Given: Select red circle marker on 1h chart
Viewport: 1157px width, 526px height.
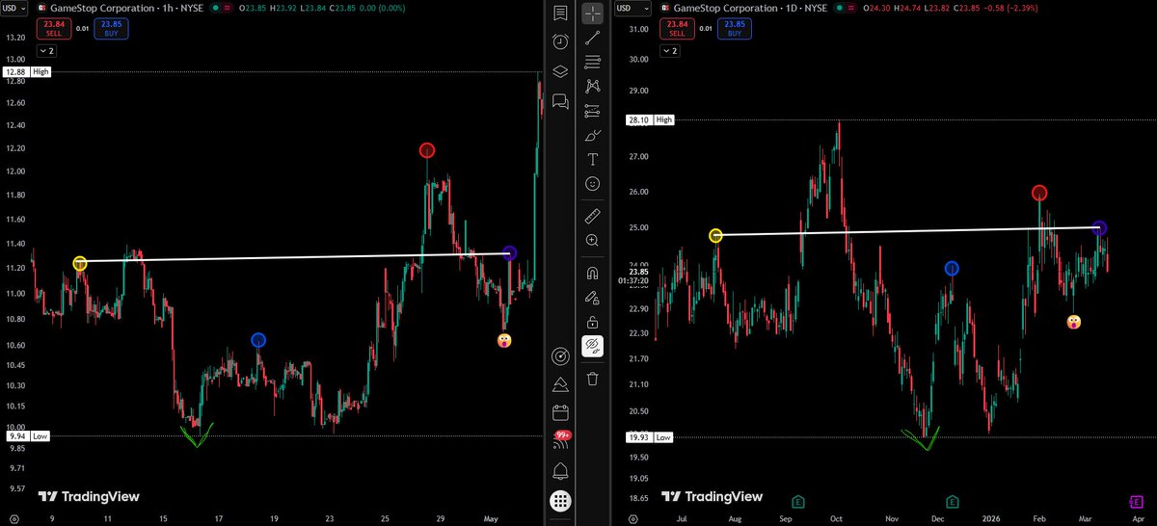Looking at the screenshot, I should coord(427,150).
